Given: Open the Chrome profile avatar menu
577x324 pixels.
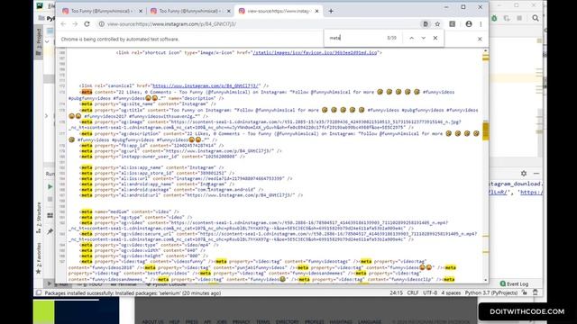Looking at the screenshot, I should 469,24.
